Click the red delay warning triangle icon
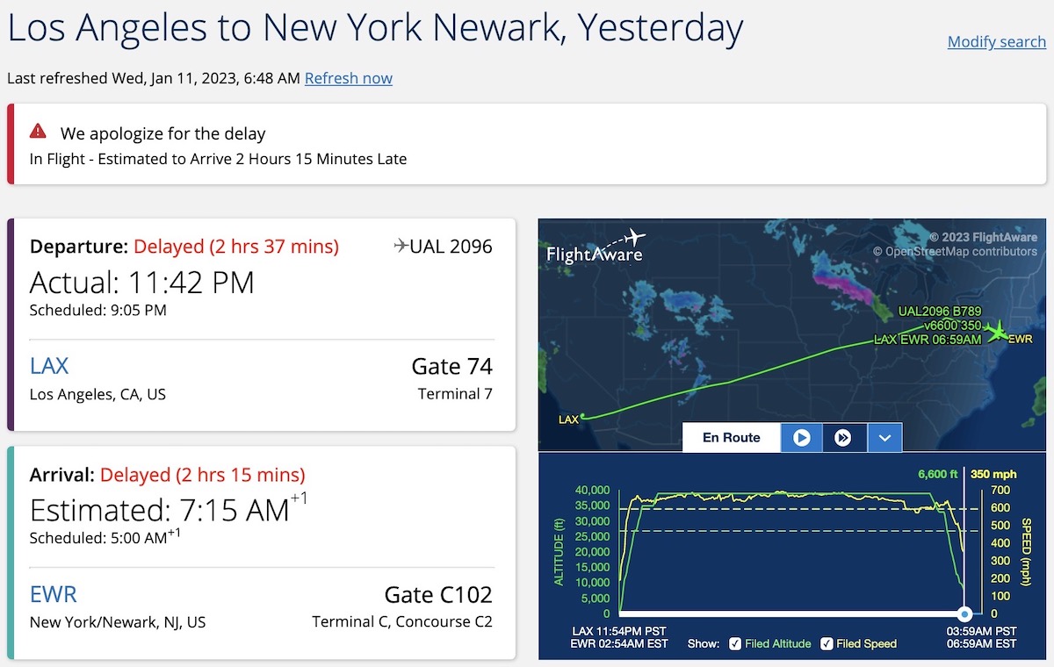The width and height of the screenshot is (1054, 667). (38, 132)
